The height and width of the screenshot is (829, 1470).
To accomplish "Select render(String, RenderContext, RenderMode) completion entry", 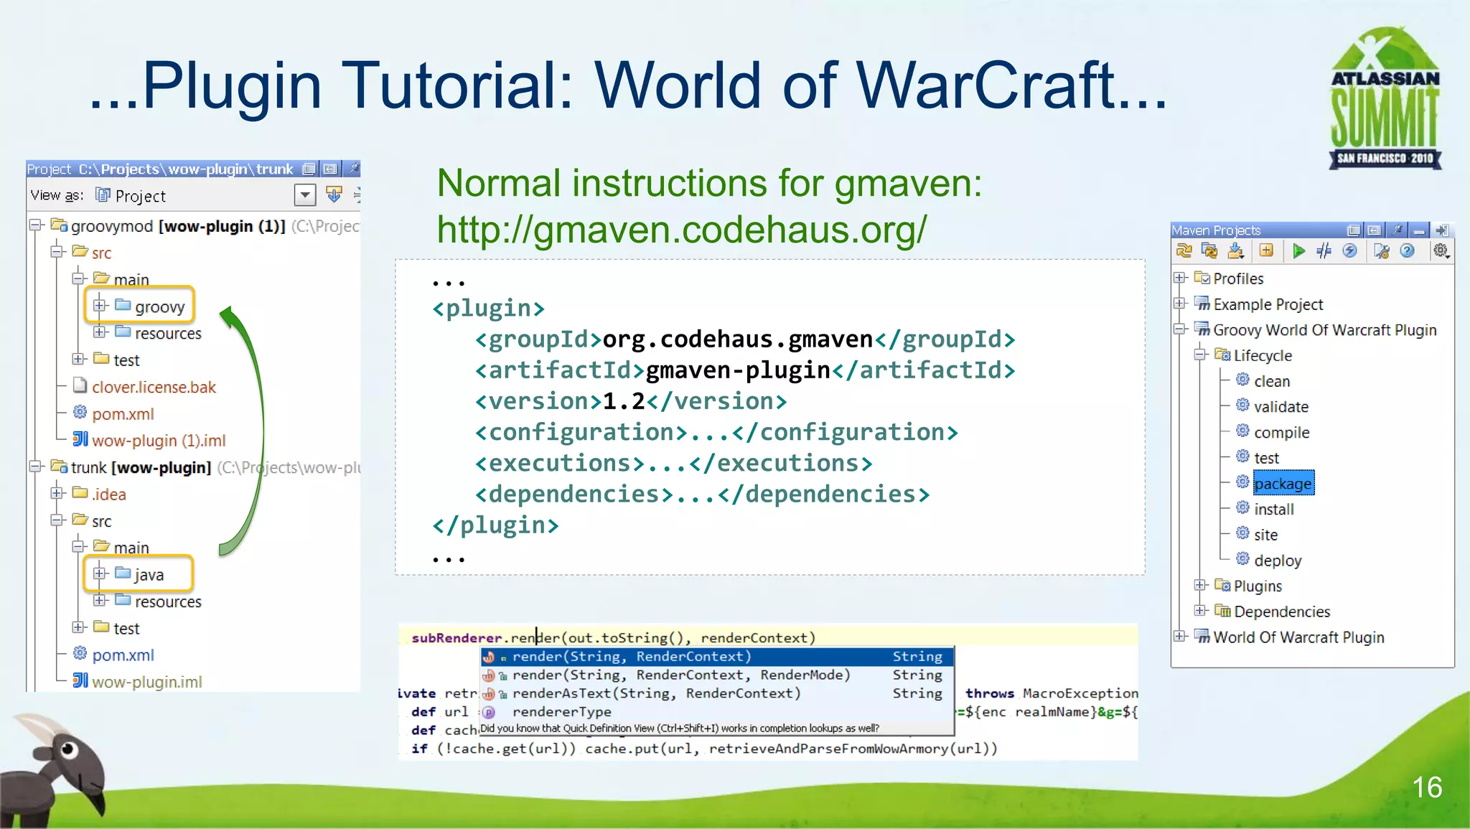I will click(680, 675).
